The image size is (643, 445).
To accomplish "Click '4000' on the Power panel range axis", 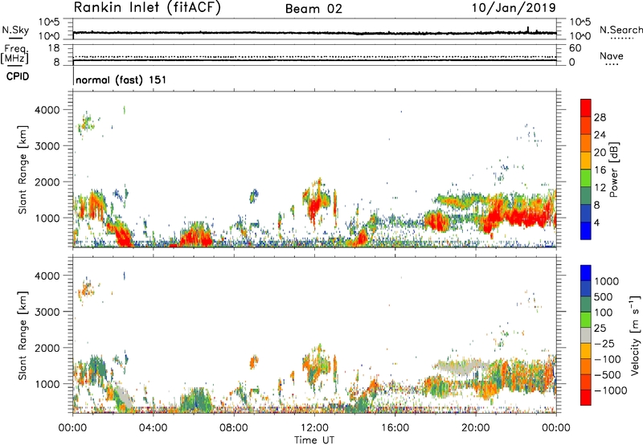I will click(x=47, y=110).
